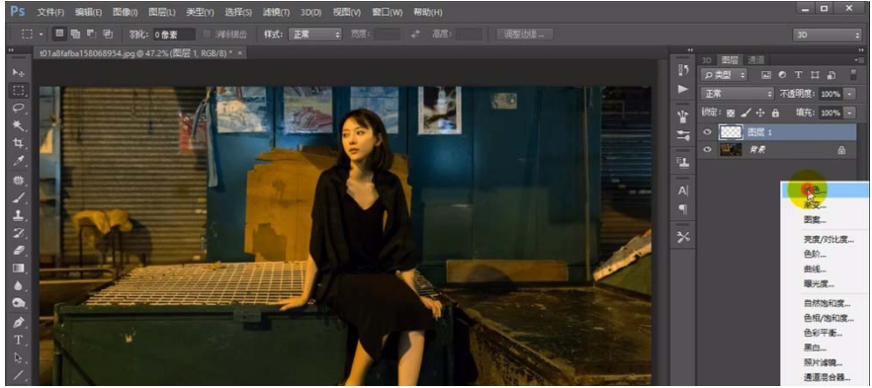Select the Lasso tool
This screenshot has height=388, width=872.
pyautogui.click(x=19, y=109)
